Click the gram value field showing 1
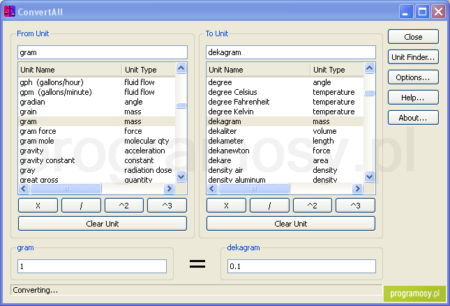 pyautogui.click(x=92, y=266)
